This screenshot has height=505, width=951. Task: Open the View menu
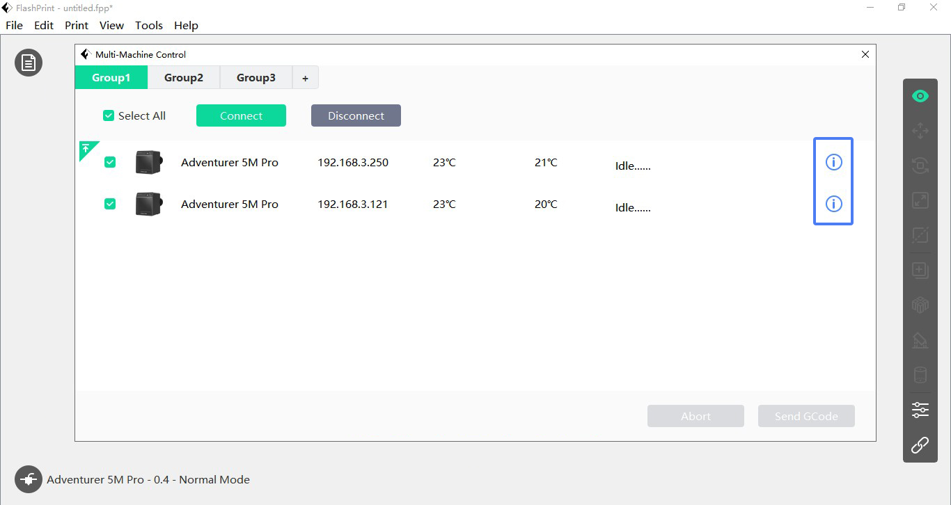111,25
